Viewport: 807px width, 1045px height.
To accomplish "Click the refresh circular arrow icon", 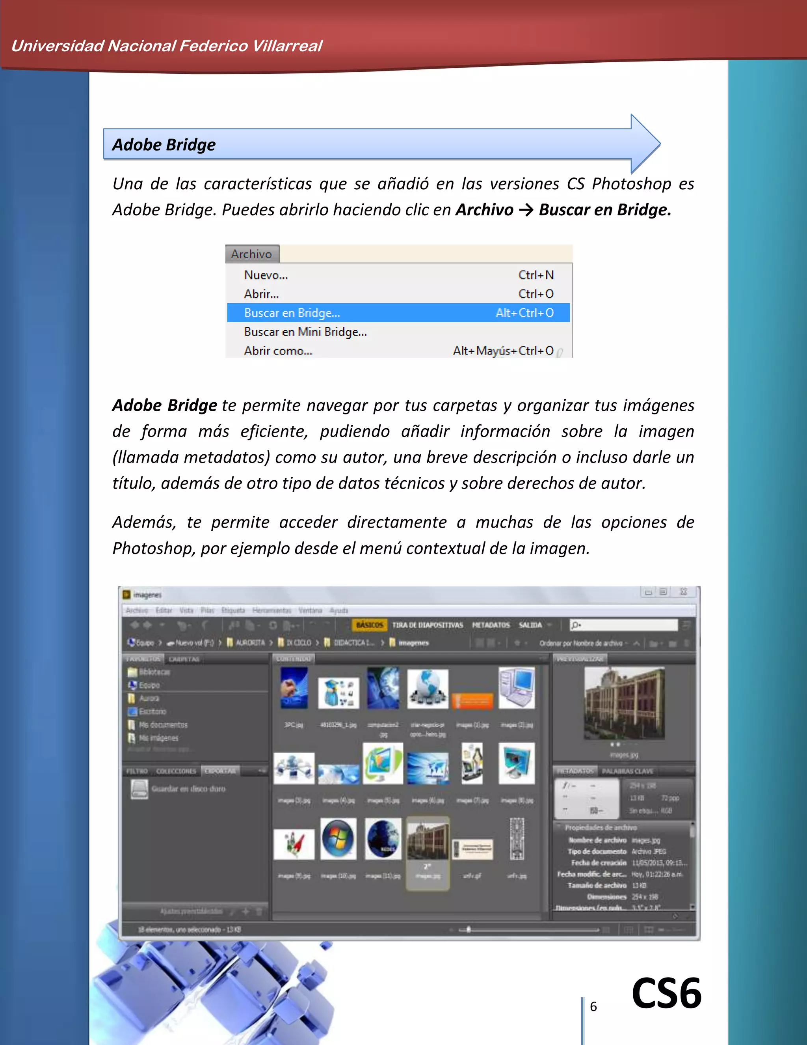I will [x=273, y=625].
